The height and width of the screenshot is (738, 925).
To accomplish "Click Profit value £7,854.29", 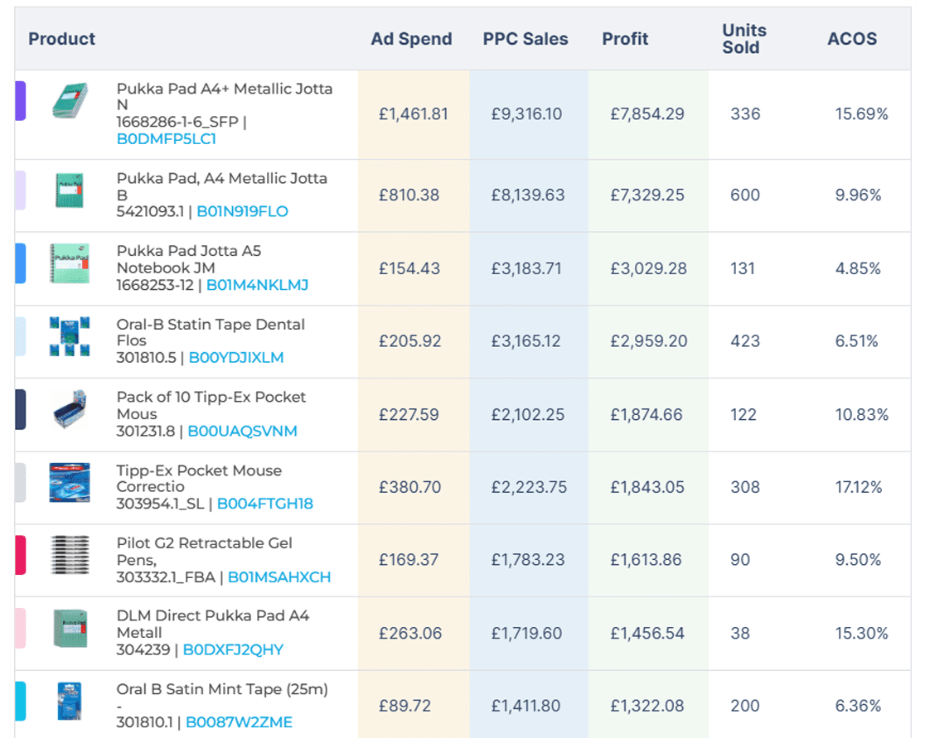I will pos(647,114).
